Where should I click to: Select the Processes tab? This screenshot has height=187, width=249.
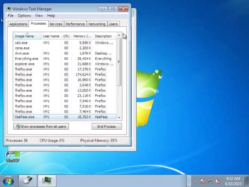pyautogui.click(x=38, y=23)
